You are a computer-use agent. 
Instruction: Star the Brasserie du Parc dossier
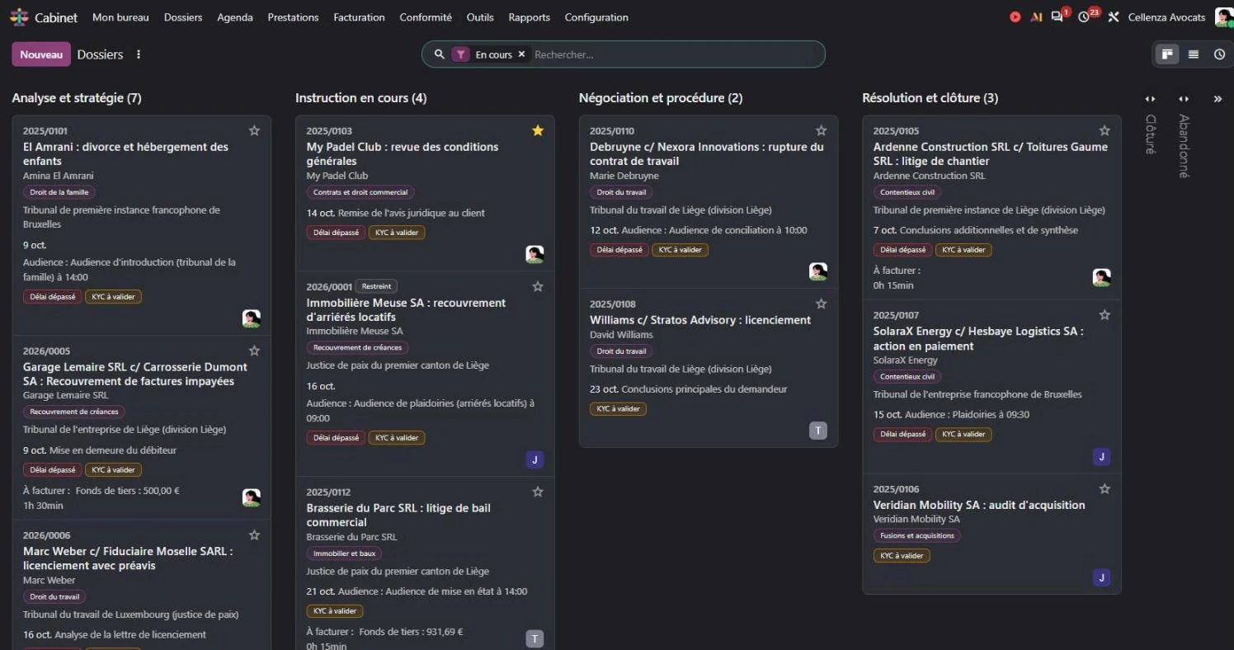pyautogui.click(x=538, y=492)
